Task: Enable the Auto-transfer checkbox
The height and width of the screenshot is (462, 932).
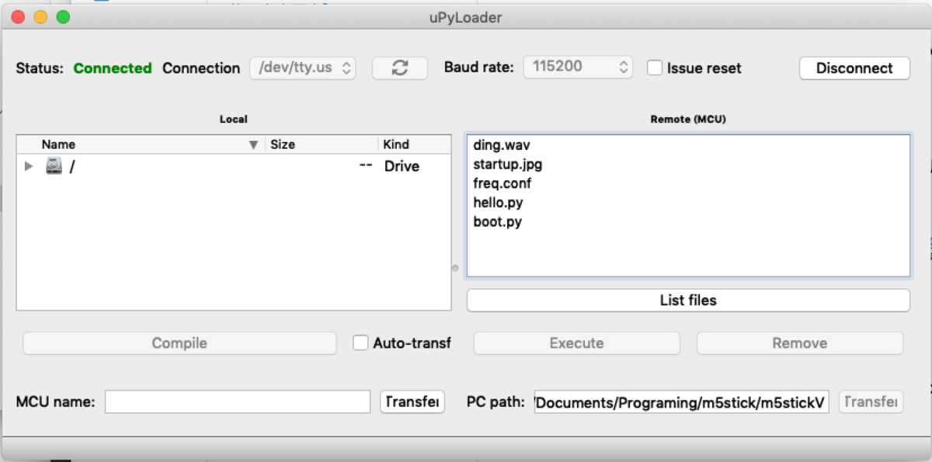Action: pos(360,342)
